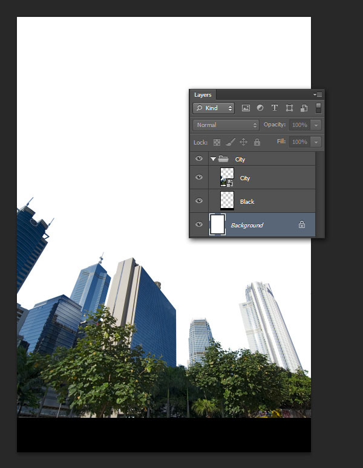
Task: Lock image pixels brush icon
Action: point(230,141)
